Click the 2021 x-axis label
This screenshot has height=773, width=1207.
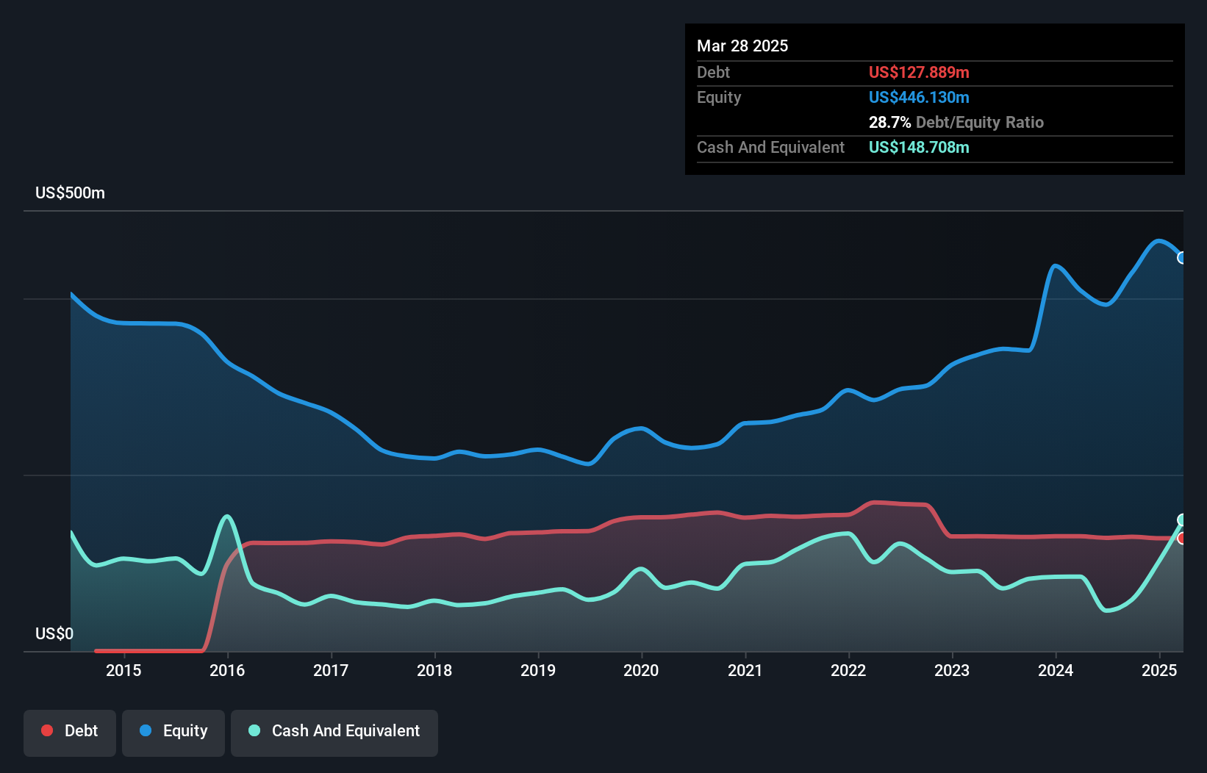coord(745,670)
